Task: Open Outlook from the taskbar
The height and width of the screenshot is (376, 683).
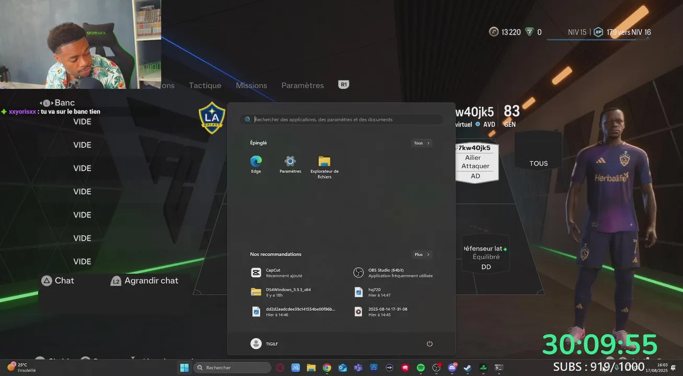Action: (x=342, y=368)
